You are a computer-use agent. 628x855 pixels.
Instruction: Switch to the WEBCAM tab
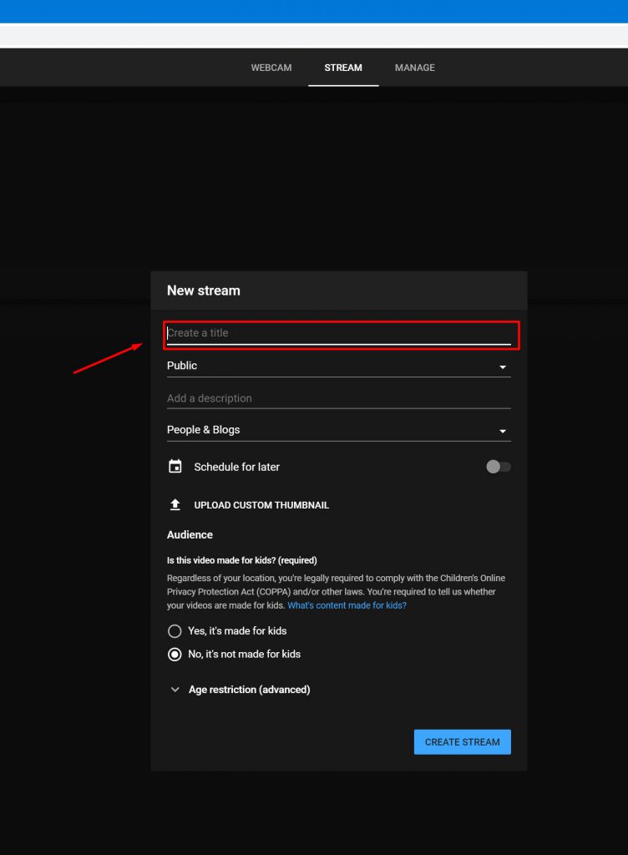271,68
